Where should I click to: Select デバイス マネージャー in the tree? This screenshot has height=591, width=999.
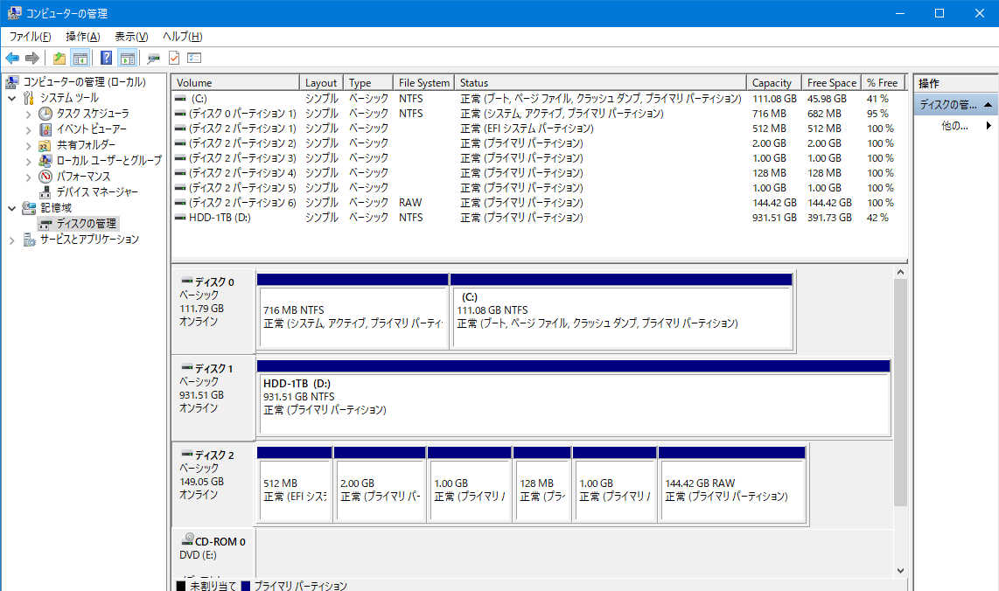pos(97,192)
